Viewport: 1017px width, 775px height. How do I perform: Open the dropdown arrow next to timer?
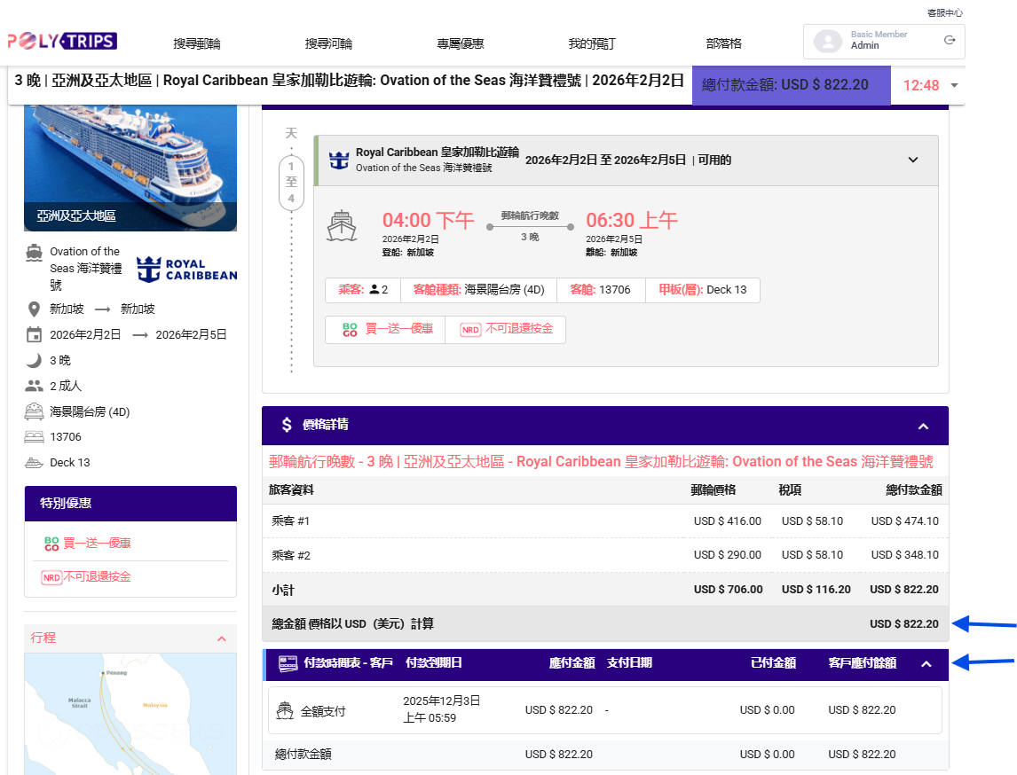954,86
